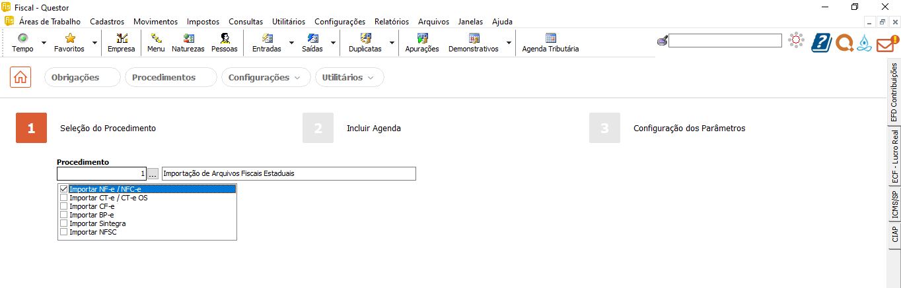
Task: Open the Ajuda menu
Action: 502,21
